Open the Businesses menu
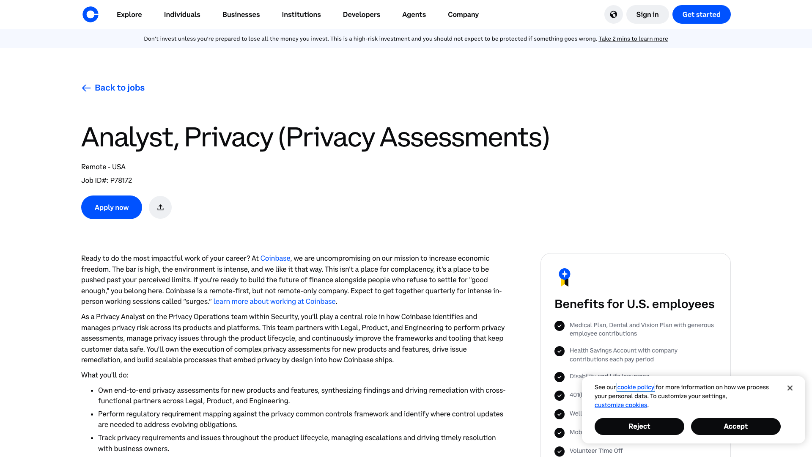This screenshot has height=457, width=812. [x=241, y=14]
